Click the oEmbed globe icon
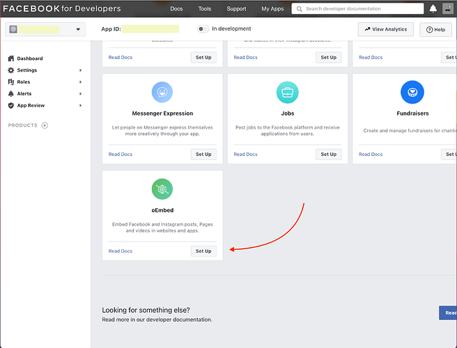This screenshot has width=457, height=348. (x=162, y=189)
